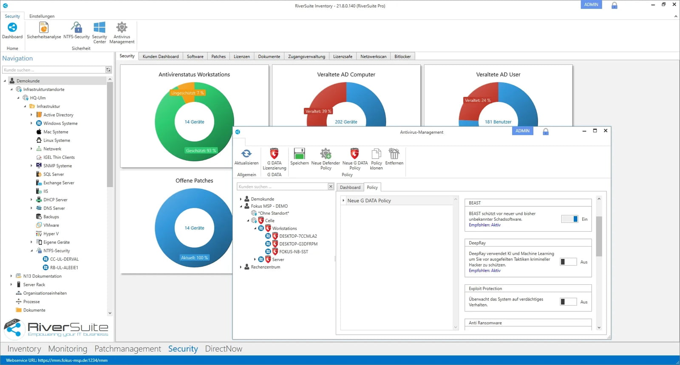The image size is (680, 365).
Task: Click the Veraltet 39 % chart label
Action: coord(318,111)
